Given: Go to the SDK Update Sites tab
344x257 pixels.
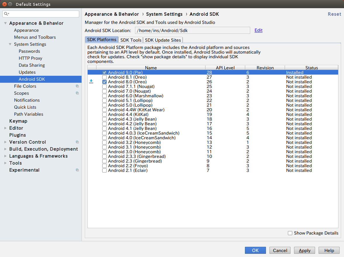Looking at the screenshot, I should pos(163,40).
